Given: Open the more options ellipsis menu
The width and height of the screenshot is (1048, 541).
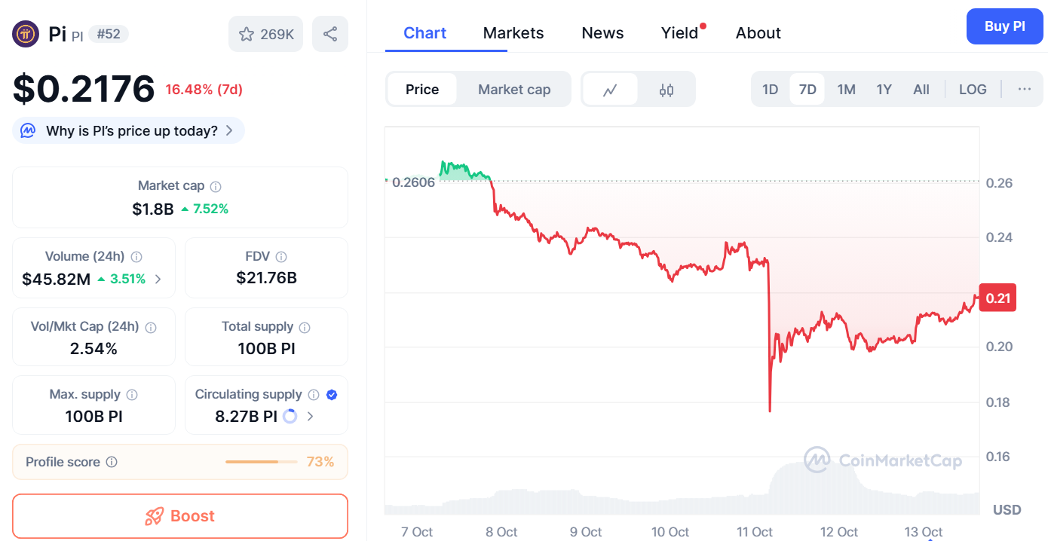Looking at the screenshot, I should pyautogui.click(x=1024, y=90).
